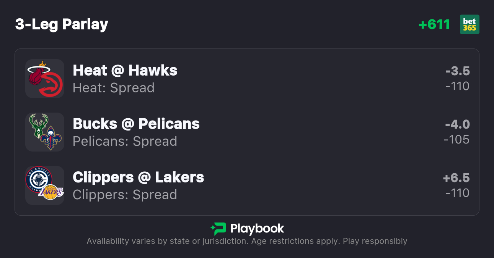Open the Heat @ Hawks matchup

click(x=125, y=71)
